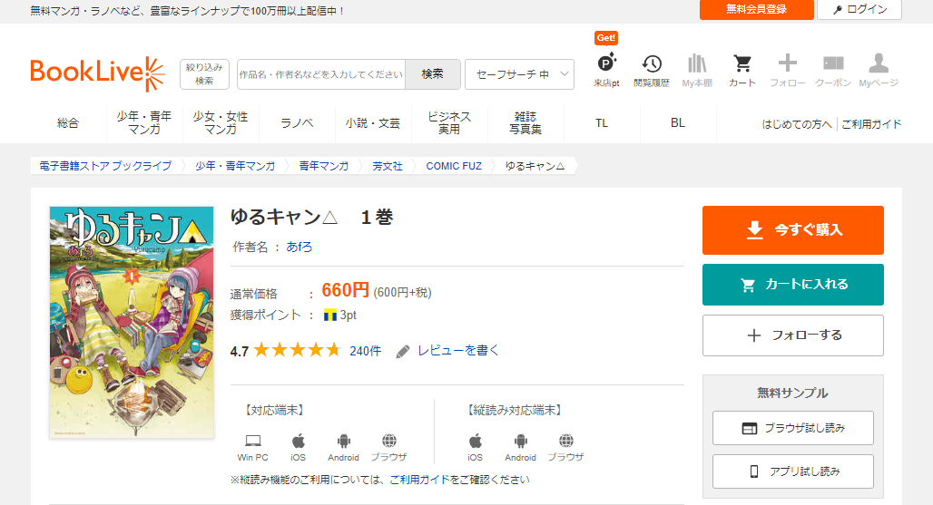
Task: Click the search input field
Action: click(321, 74)
